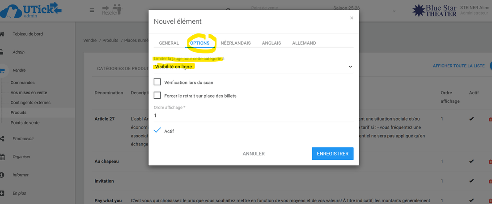Click the Ordre affichage input field
The height and width of the screenshot is (204, 492).
pyautogui.click(x=253, y=116)
